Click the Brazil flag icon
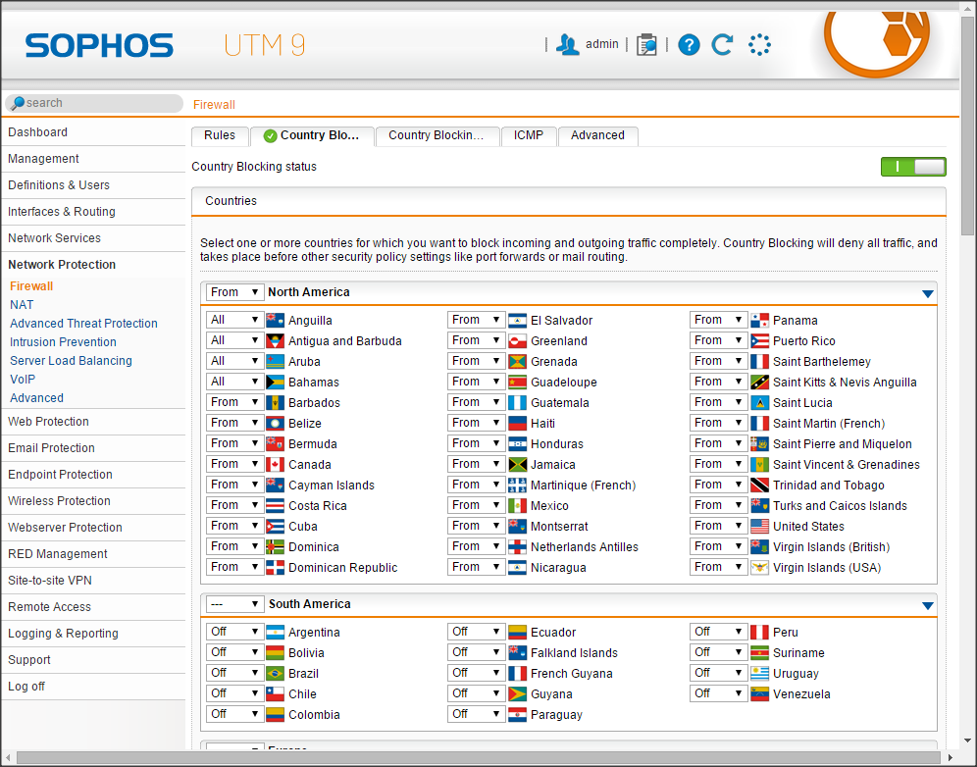The image size is (977, 767). (x=276, y=674)
